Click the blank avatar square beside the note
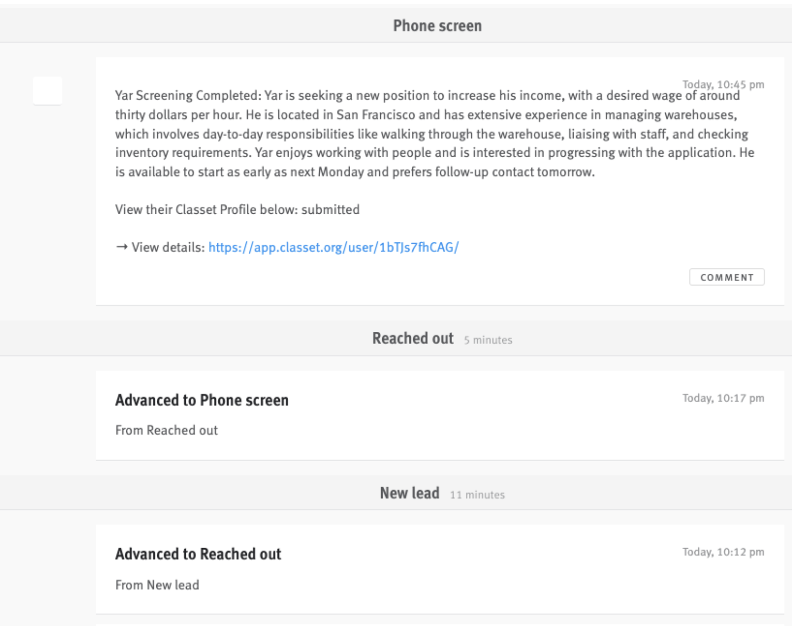 (47, 91)
